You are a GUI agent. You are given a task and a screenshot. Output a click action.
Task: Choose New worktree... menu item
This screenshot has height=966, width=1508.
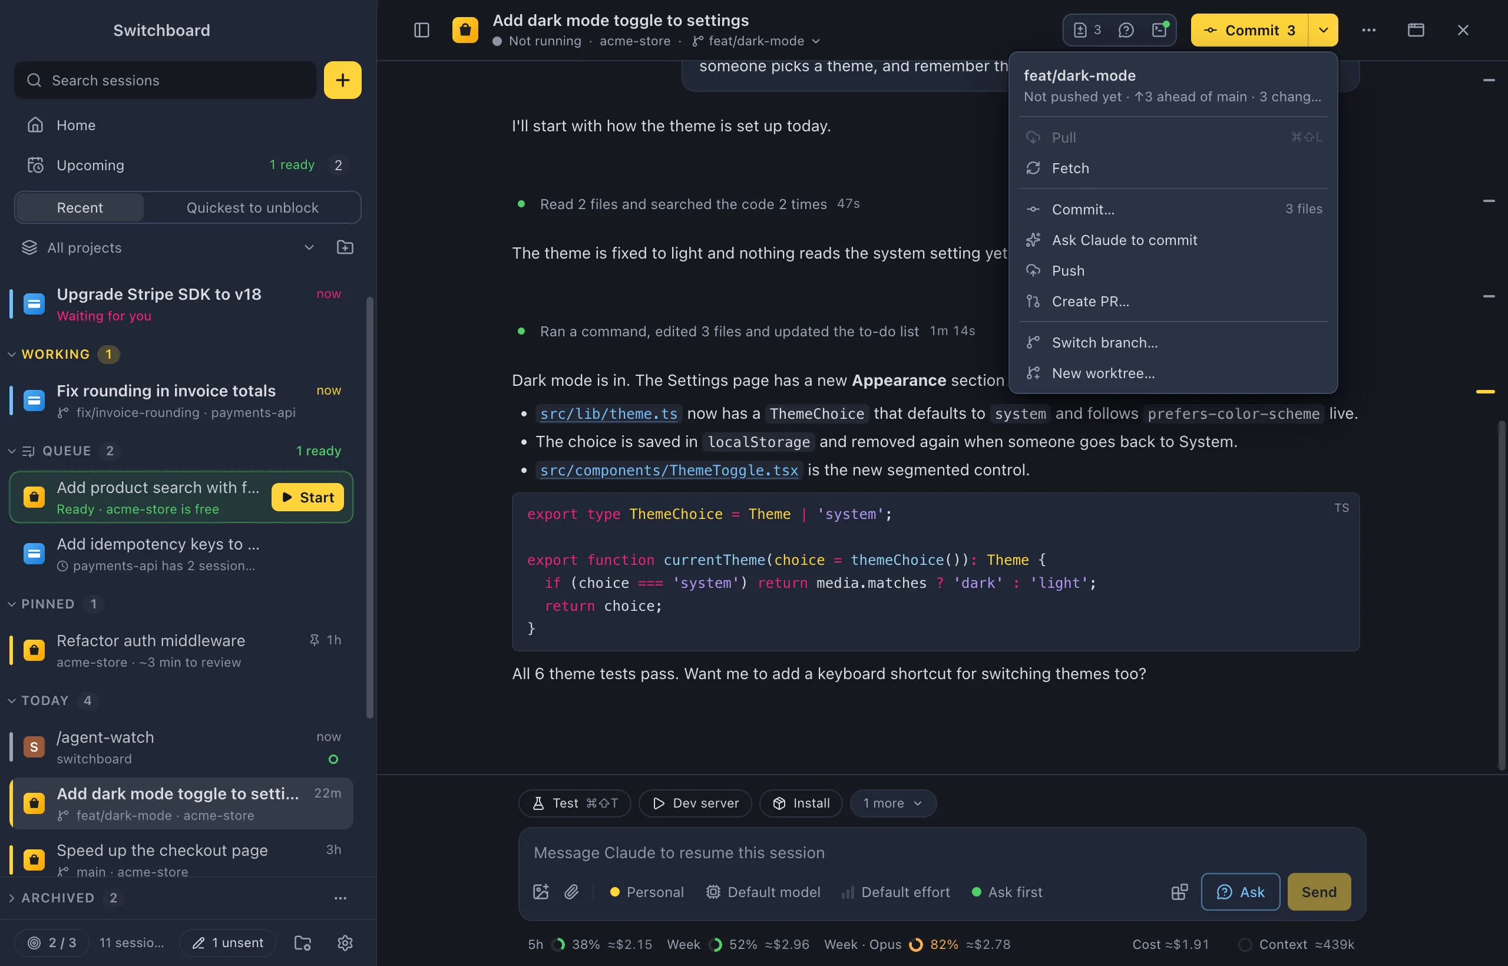[1173, 373]
